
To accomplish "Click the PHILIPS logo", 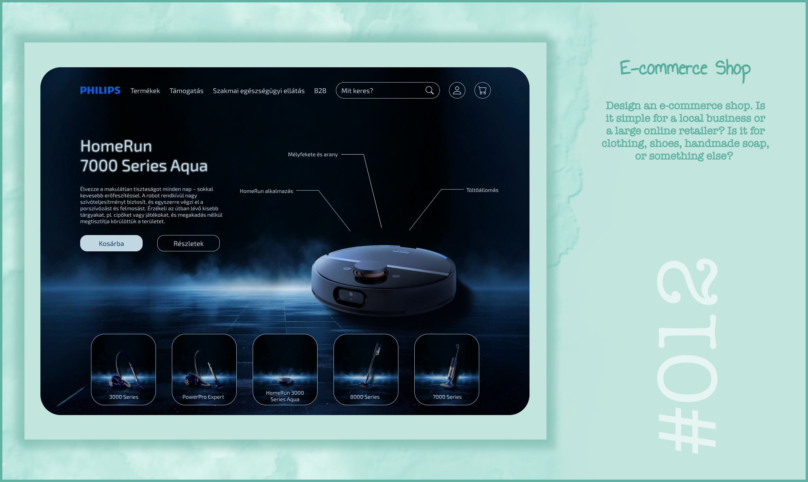I will [100, 90].
